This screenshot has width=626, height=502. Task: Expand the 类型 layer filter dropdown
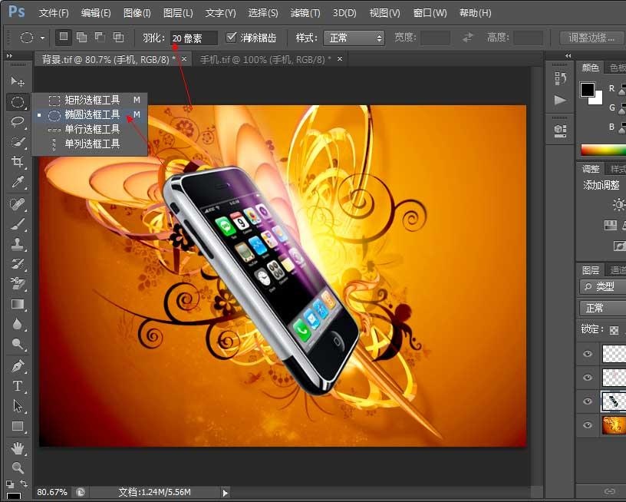(x=603, y=286)
